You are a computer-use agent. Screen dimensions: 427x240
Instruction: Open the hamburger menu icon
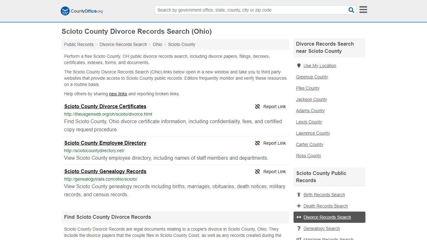363,10
